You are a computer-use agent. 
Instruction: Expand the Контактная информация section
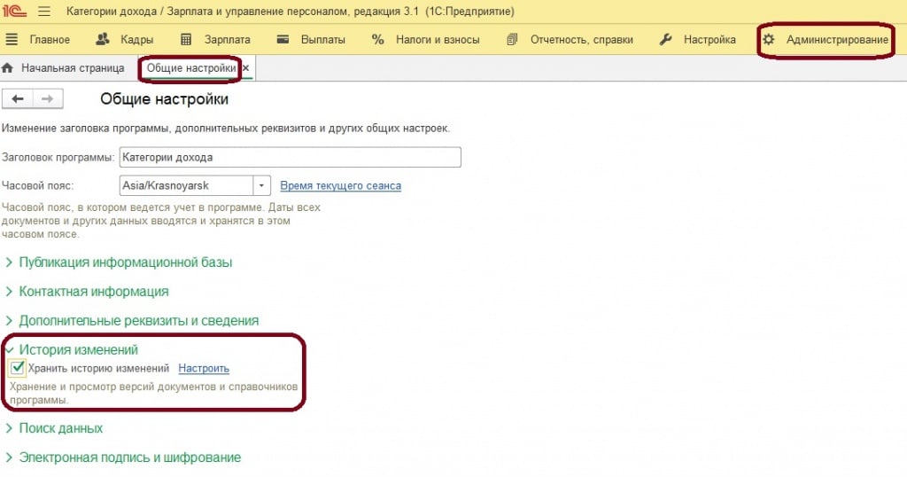coord(93,291)
